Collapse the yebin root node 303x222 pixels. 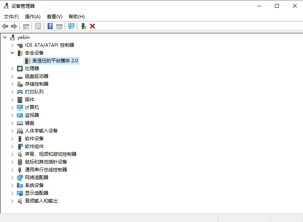[x=5, y=37]
